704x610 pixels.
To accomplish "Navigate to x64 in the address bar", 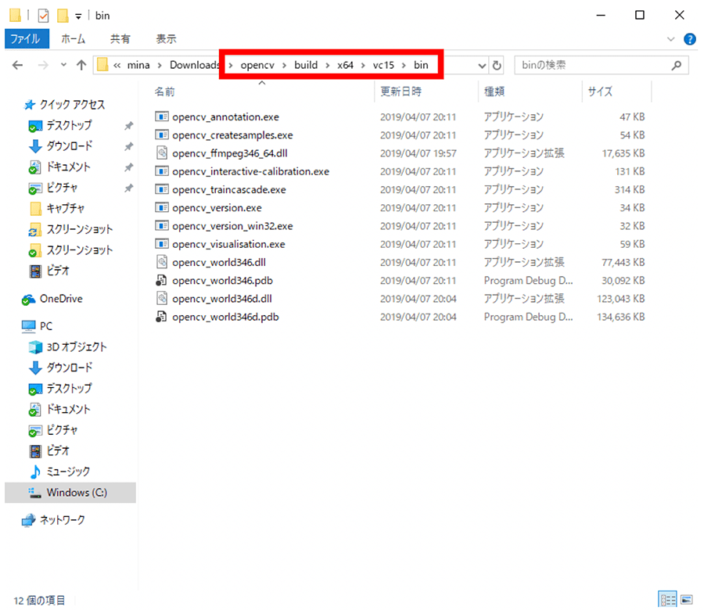I will [345, 65].
